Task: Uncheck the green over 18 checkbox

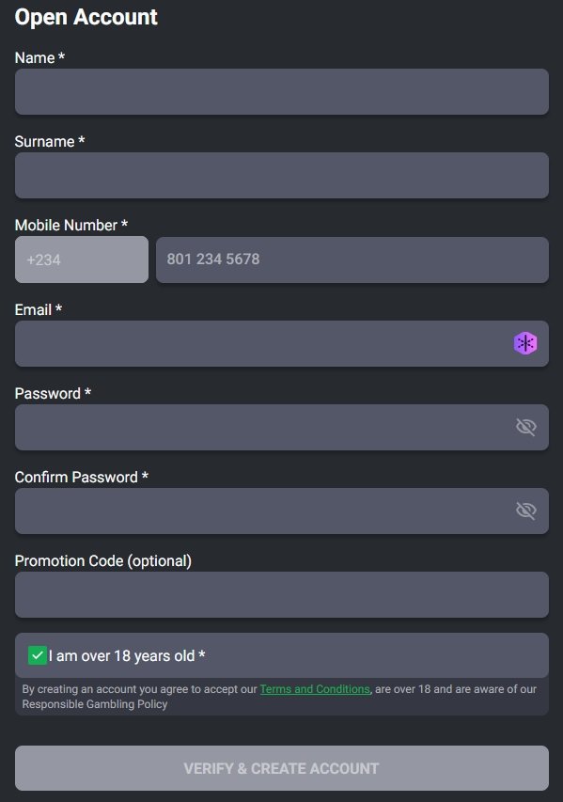Action: pos(38,655)
